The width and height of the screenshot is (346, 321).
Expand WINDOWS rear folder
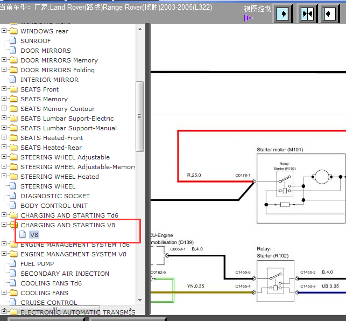[4, 30]
